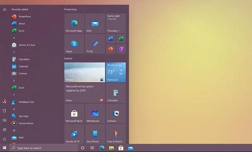This screenshot has width=252, height=152.
Task: Jump to app letter C header
Action: [x=14, y=52]
